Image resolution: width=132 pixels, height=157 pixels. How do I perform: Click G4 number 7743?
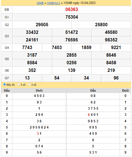tap(27, 47)
